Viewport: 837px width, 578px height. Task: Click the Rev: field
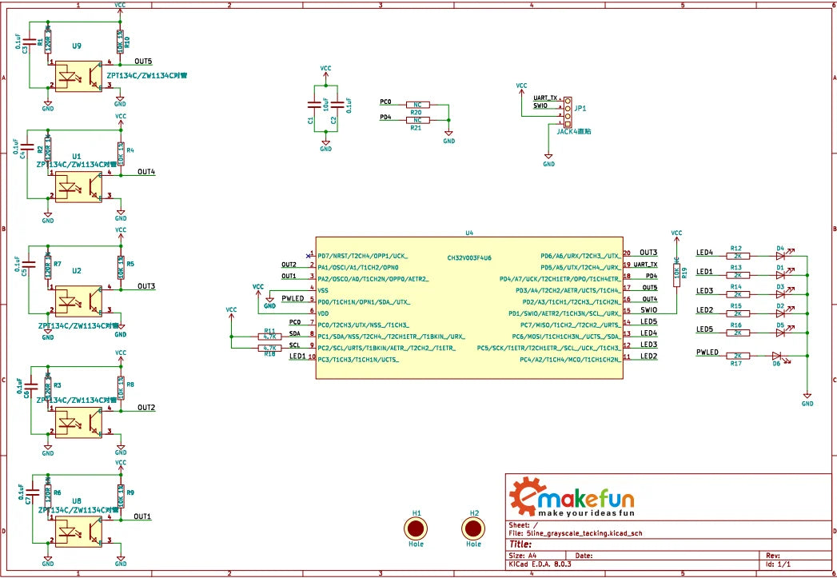[x=773, y=556]
